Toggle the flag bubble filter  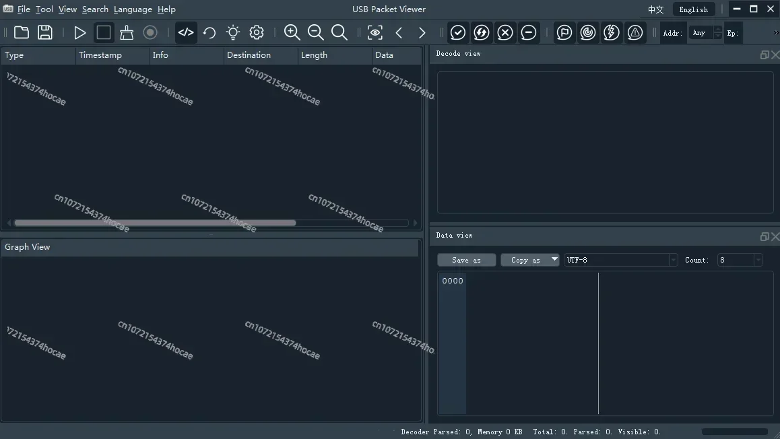564,33
